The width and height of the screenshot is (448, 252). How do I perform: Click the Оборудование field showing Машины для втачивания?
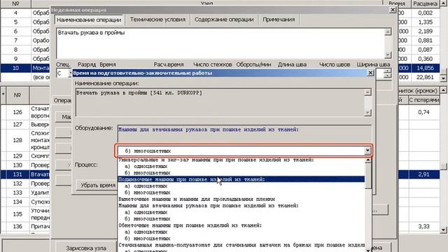click(244, 133)
